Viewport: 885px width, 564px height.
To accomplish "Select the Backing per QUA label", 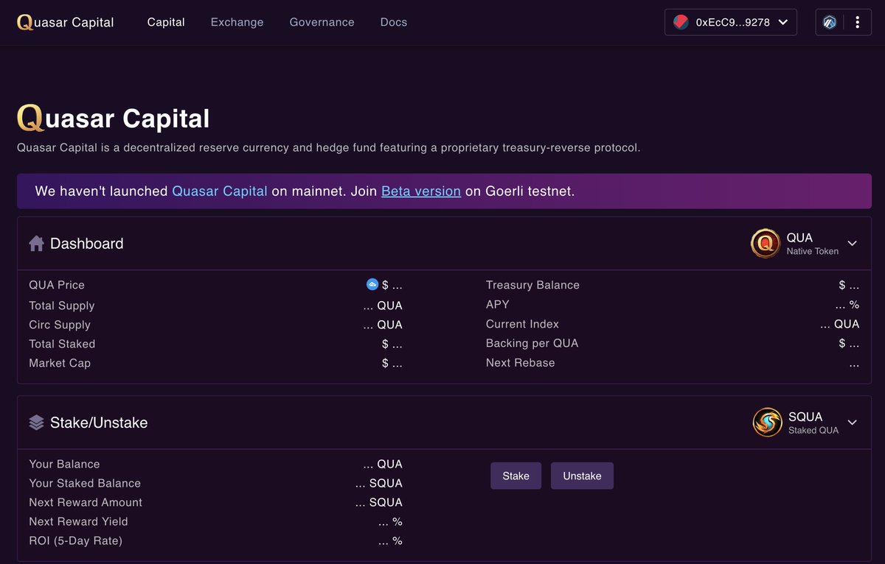I will pyautogui.click(x=532, y=343).
